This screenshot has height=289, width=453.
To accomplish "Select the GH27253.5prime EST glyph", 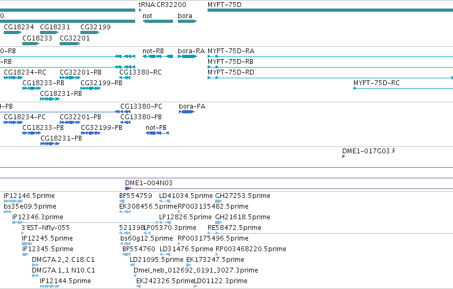I will (219, 201).
